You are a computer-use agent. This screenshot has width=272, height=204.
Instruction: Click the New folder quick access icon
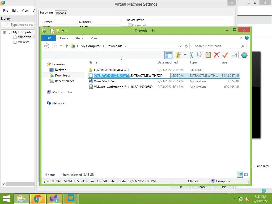pos(58,31)
